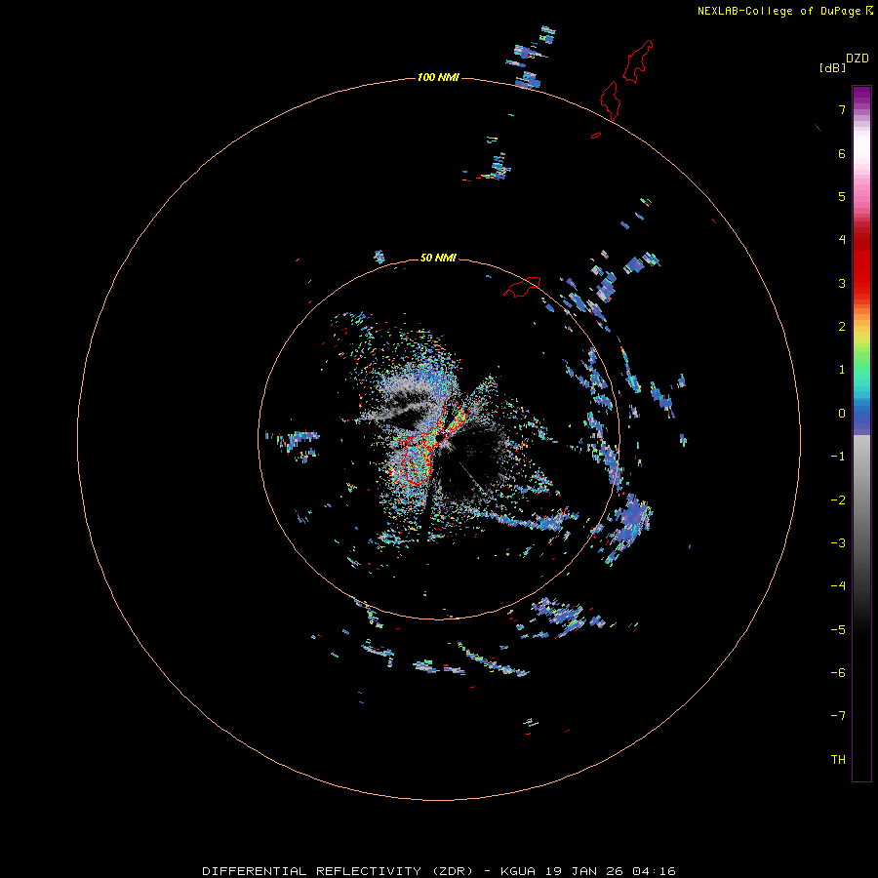Select the 4 value on the dB scale

pyautogui.click(x=842, y=240)
